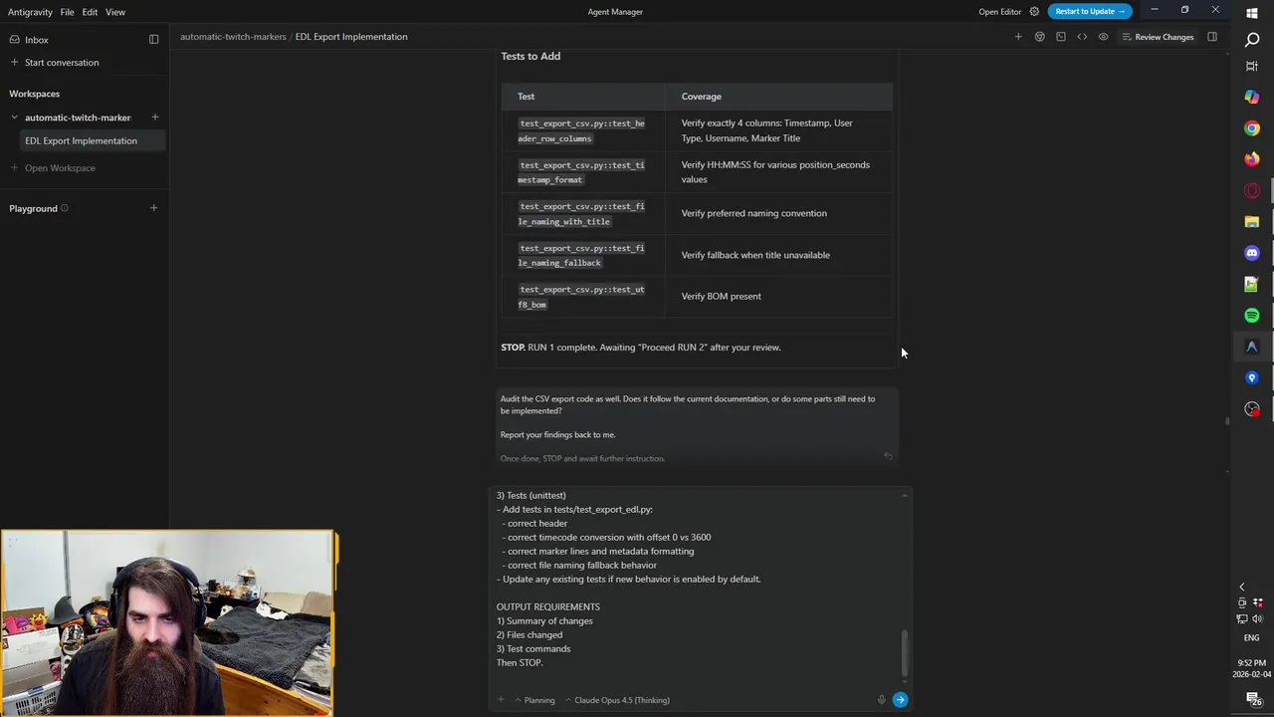Image resolution: width=1274 pixels, height=717 pixels.
Task: Click the Inbox icon in sidebar
Action: pos(15,40)
